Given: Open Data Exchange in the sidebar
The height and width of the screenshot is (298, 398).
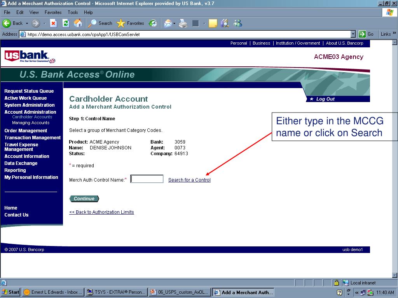Looking at the screenshot, I should (x=21, y=163).
